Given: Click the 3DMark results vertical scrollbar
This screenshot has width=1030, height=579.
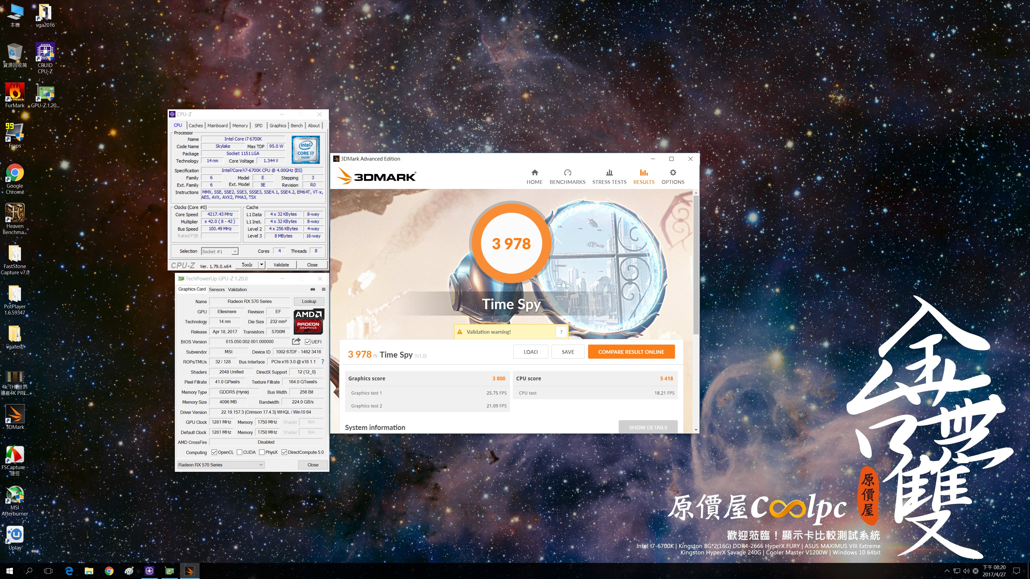Looking at the screenshot, I should click(x=696, y=265).
